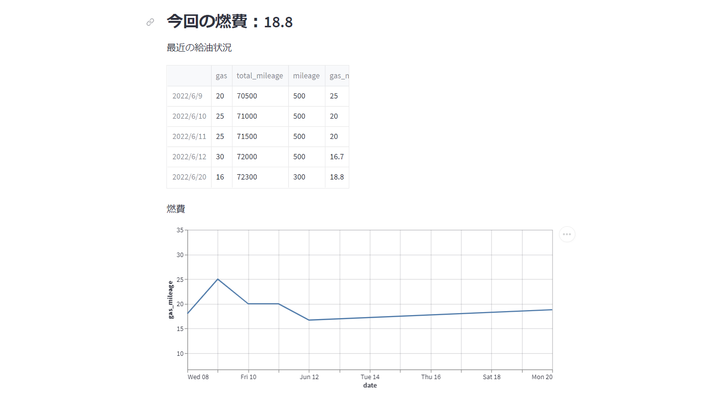
Task: Click the mileage column header
Action: [306, 75]
